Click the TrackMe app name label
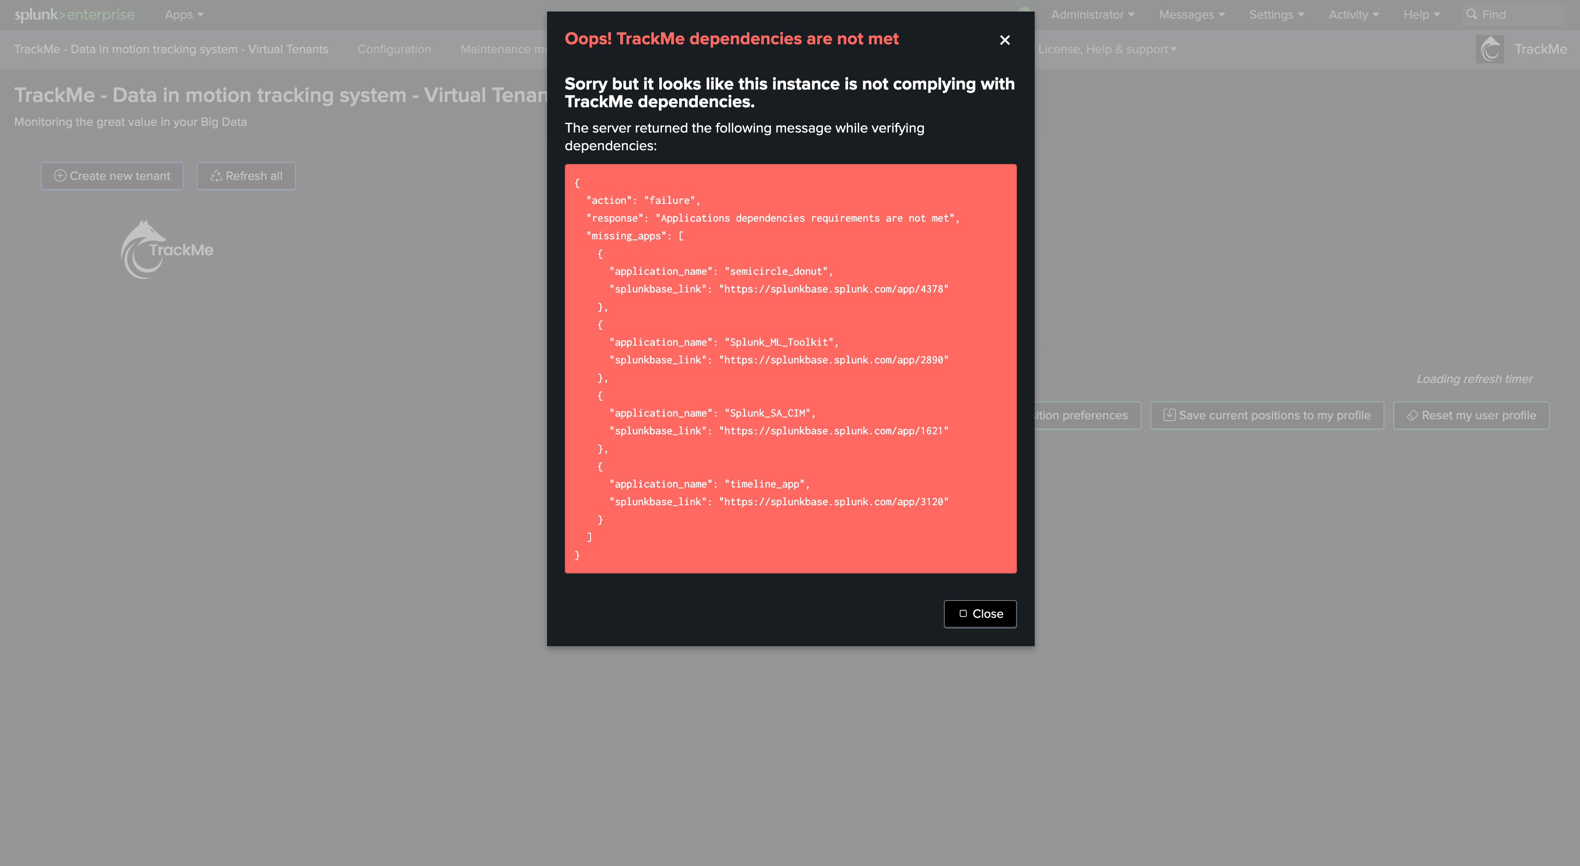Screen dimensions: 1580x866 pos(1540,49)
